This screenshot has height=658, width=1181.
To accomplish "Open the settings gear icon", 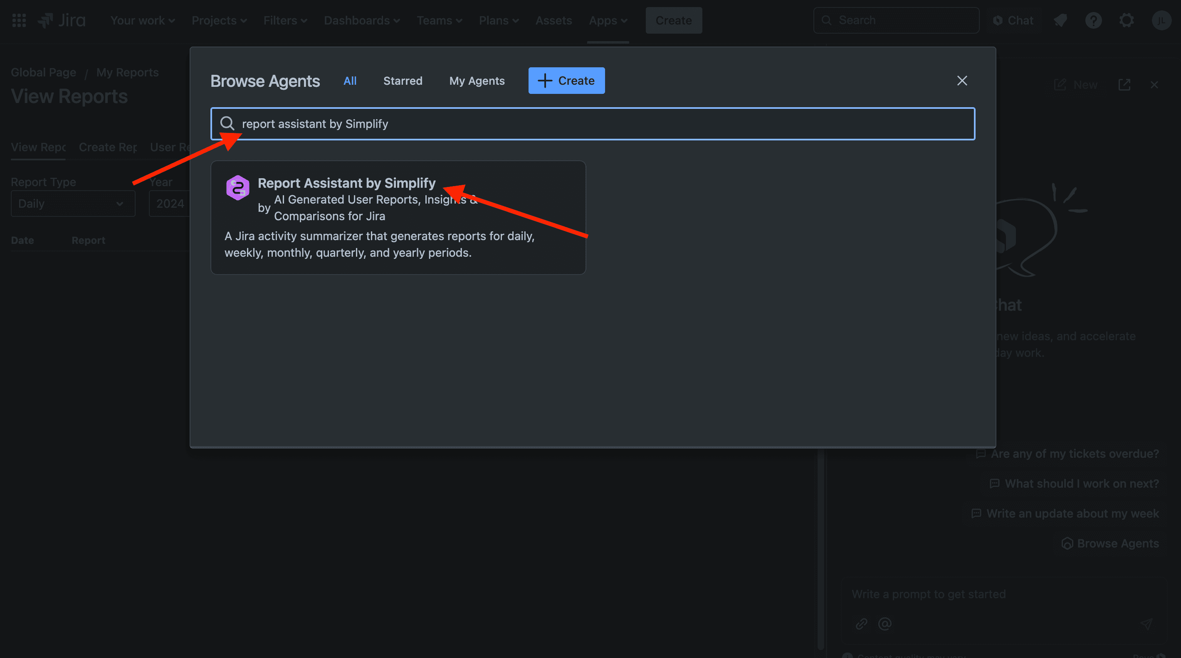I will click(x=1127, y=20).
